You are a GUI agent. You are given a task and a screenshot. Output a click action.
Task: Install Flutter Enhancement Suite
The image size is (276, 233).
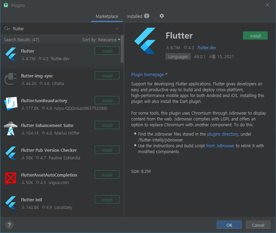[107, 125]
